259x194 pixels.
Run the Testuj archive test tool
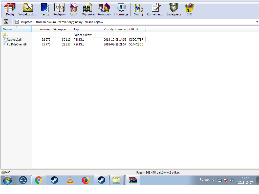point(45,10)
